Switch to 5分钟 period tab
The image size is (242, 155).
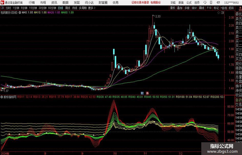24,8
